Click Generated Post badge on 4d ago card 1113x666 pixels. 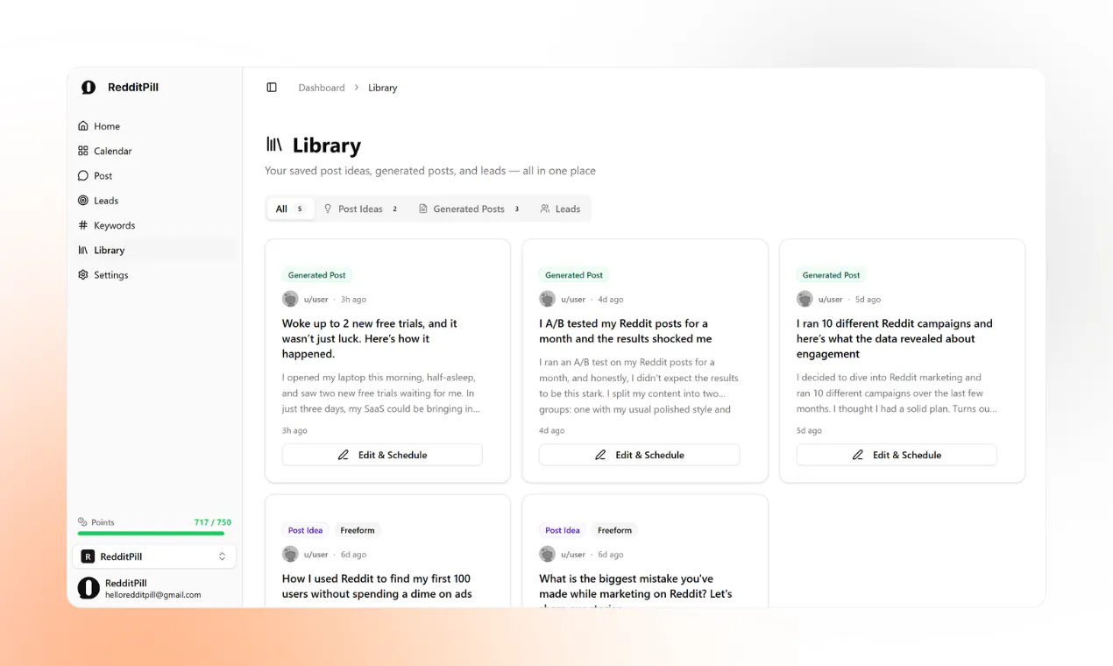click(x=574, y=275)
